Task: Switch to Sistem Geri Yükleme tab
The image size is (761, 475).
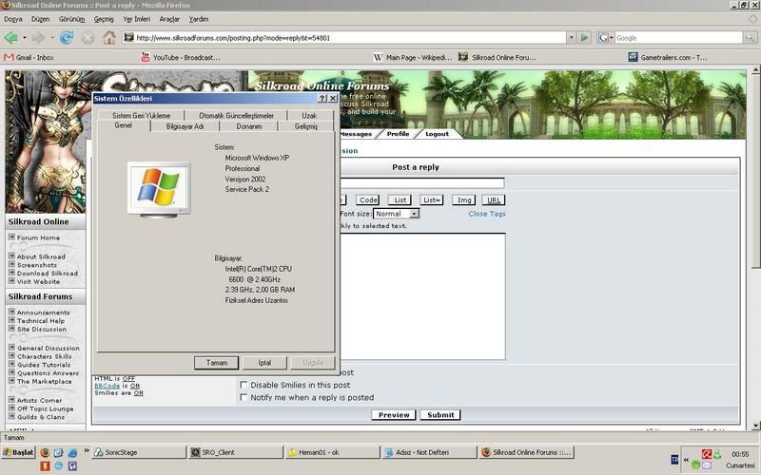Action: point(141,115)
